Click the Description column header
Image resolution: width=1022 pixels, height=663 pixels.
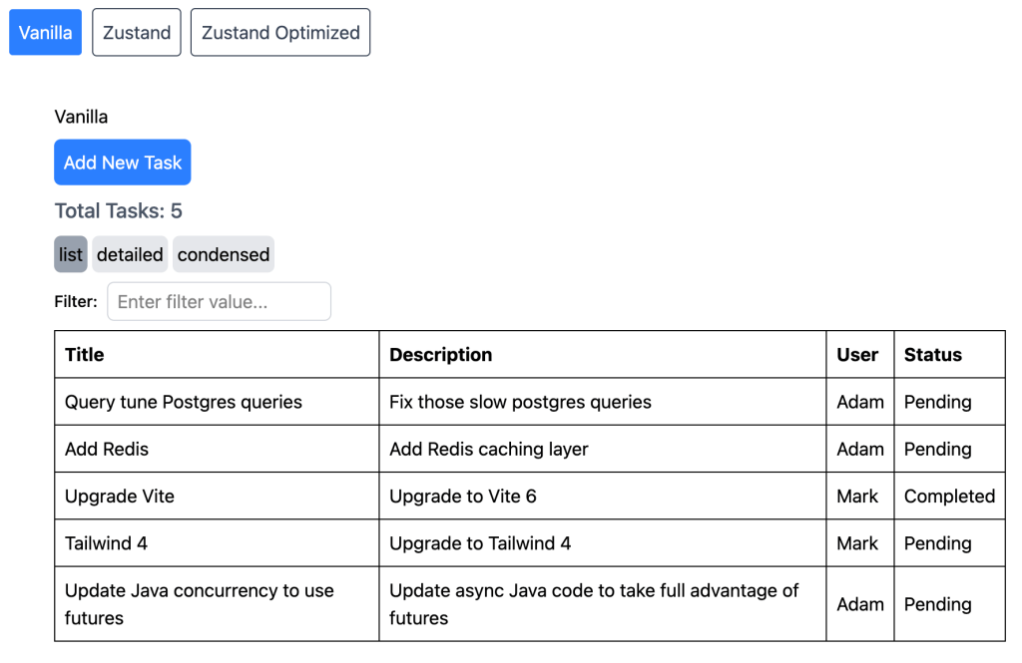point(440,354)
